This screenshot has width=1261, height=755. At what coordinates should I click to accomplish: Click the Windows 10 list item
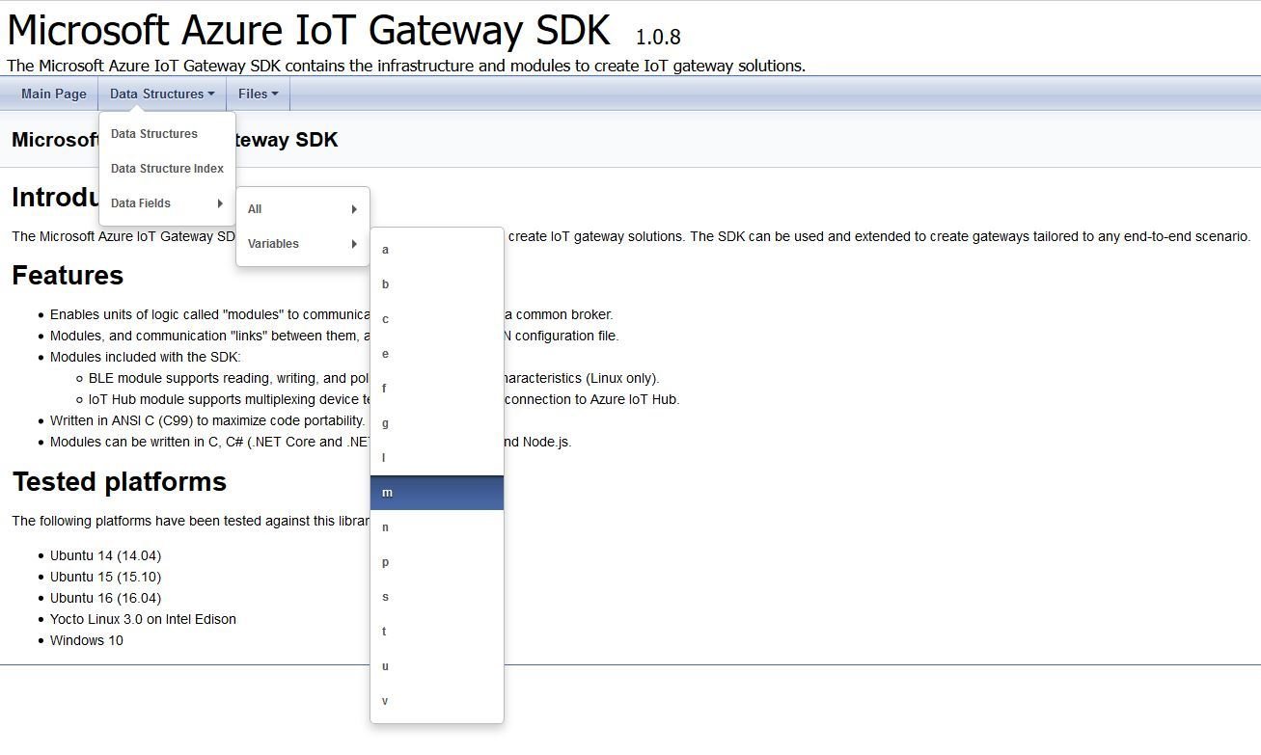[x=87, y=640]
